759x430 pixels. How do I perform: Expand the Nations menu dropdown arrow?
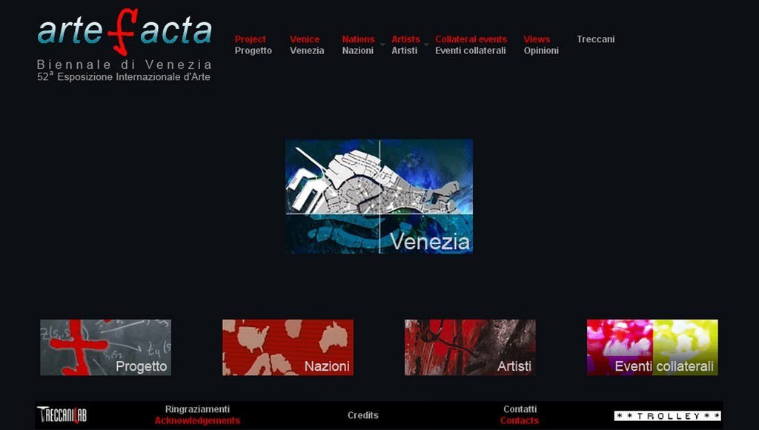(382, 45)
